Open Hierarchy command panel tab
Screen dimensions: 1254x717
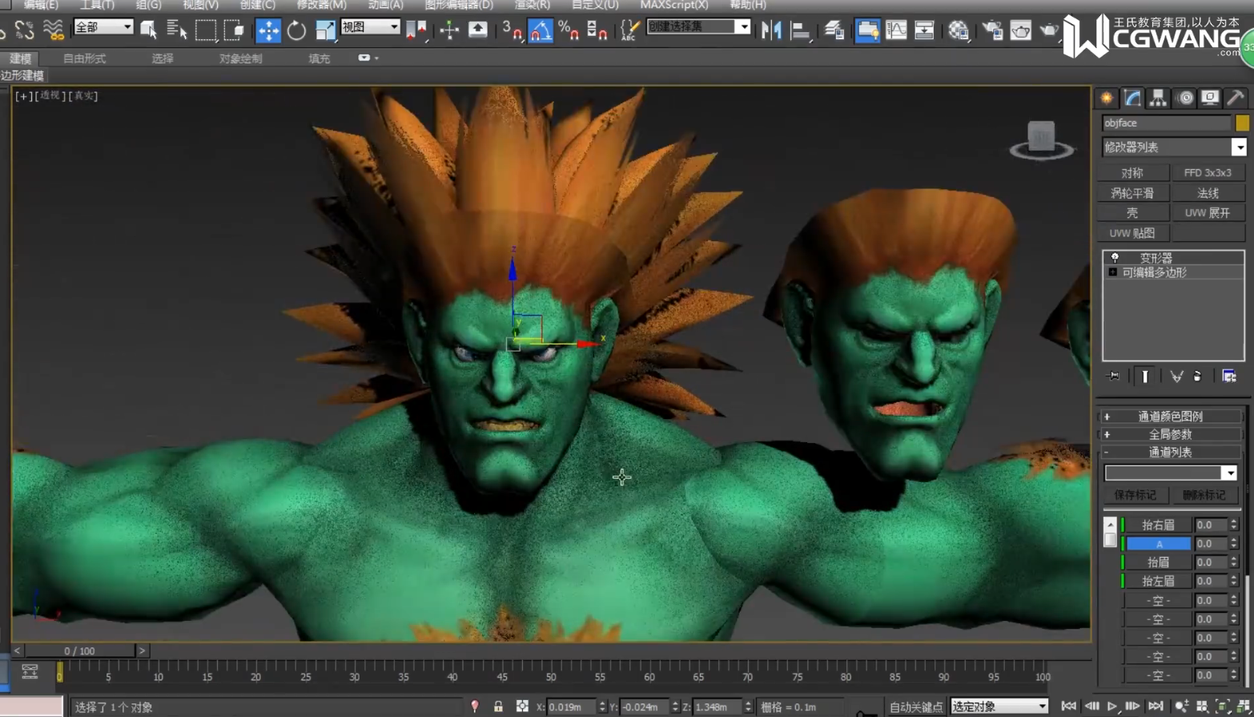click(x=1158, y=98)
